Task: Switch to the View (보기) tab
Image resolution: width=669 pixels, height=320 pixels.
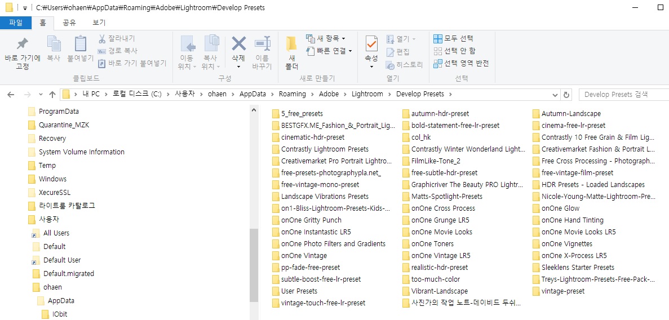Action: [99, 23]
